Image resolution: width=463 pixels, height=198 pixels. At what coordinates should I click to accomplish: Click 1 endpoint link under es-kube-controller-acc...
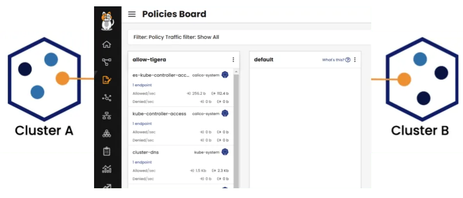pos(142,85)
